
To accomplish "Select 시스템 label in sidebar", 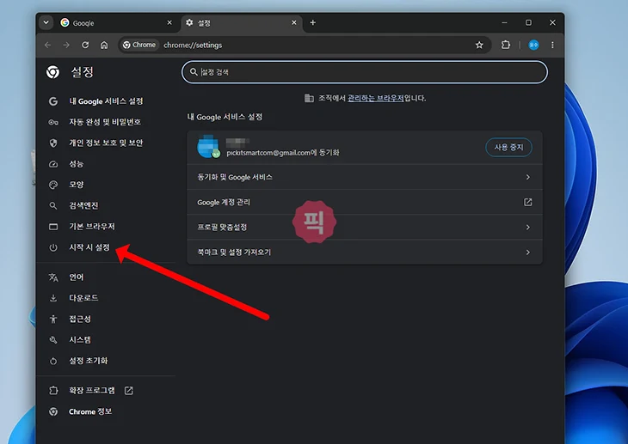I will 80,339.
